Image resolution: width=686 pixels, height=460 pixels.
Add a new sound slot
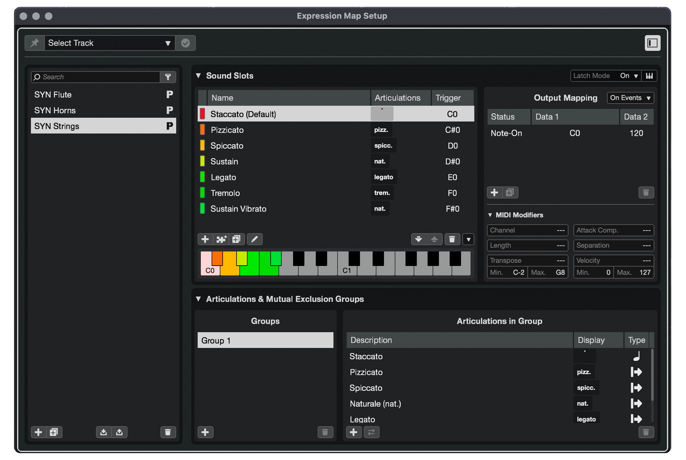(x=205, y=239)
